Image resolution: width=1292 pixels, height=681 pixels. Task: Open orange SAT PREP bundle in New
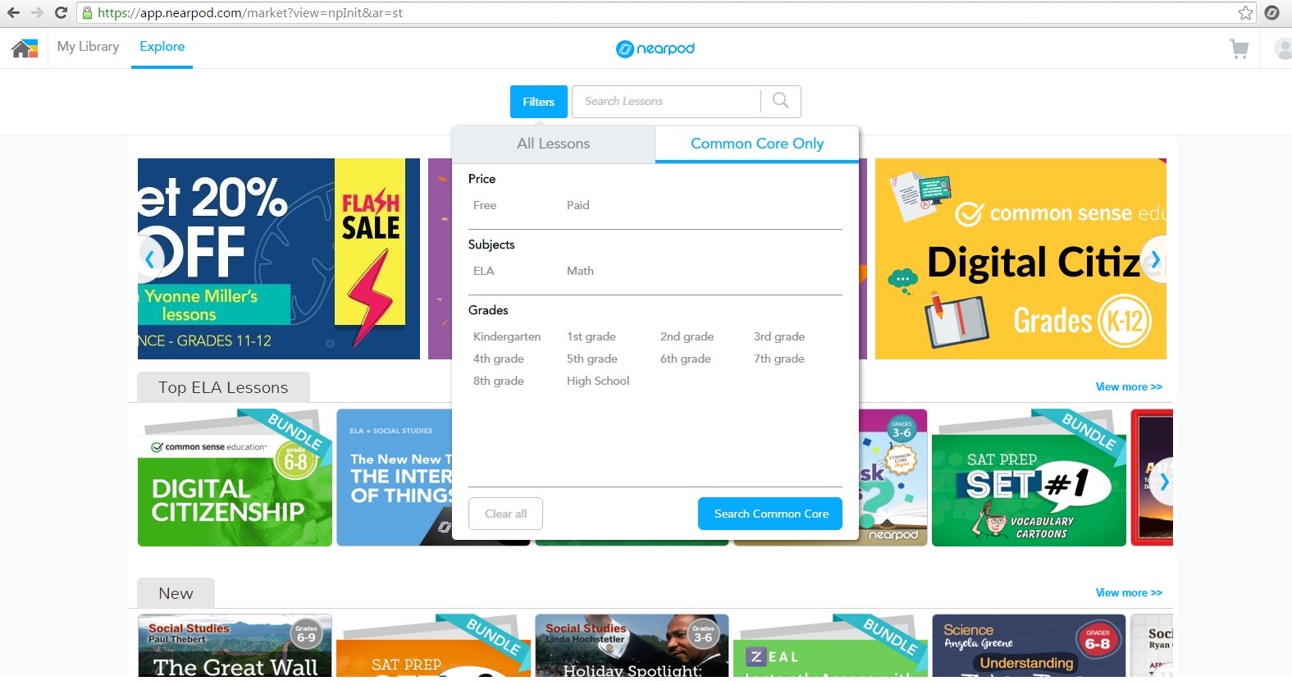tap(433, 646)
